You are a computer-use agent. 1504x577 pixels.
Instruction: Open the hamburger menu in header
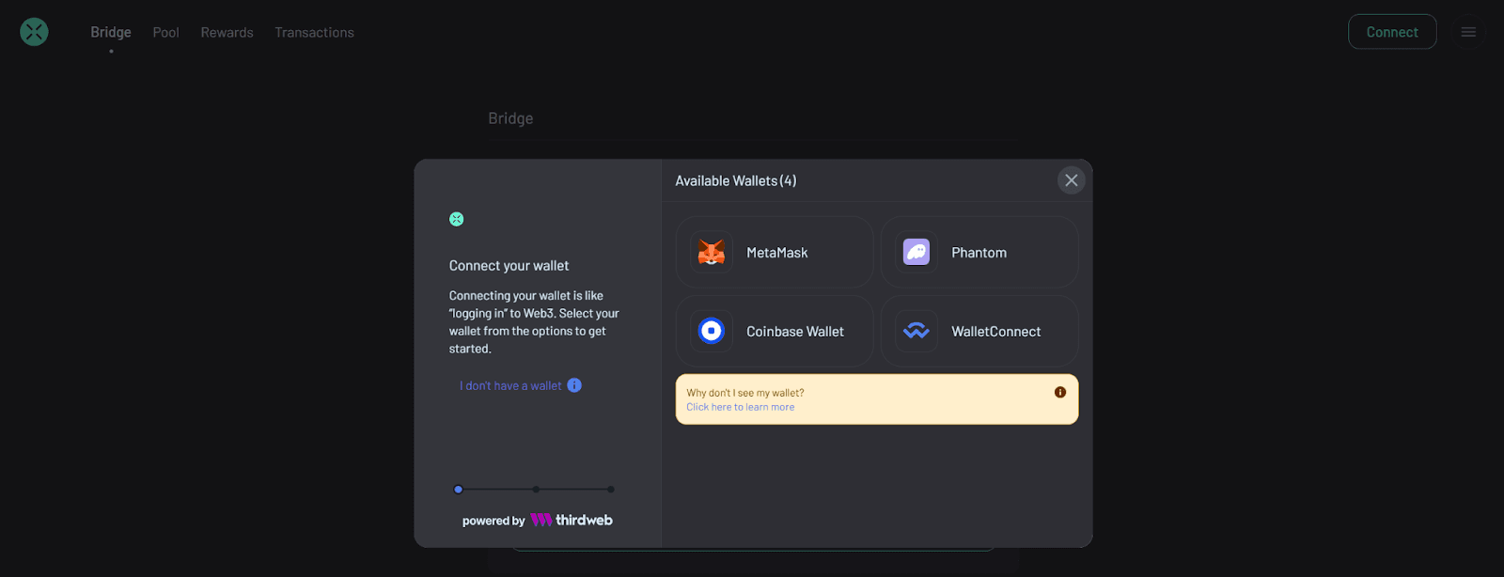[x=1468, y=32]
